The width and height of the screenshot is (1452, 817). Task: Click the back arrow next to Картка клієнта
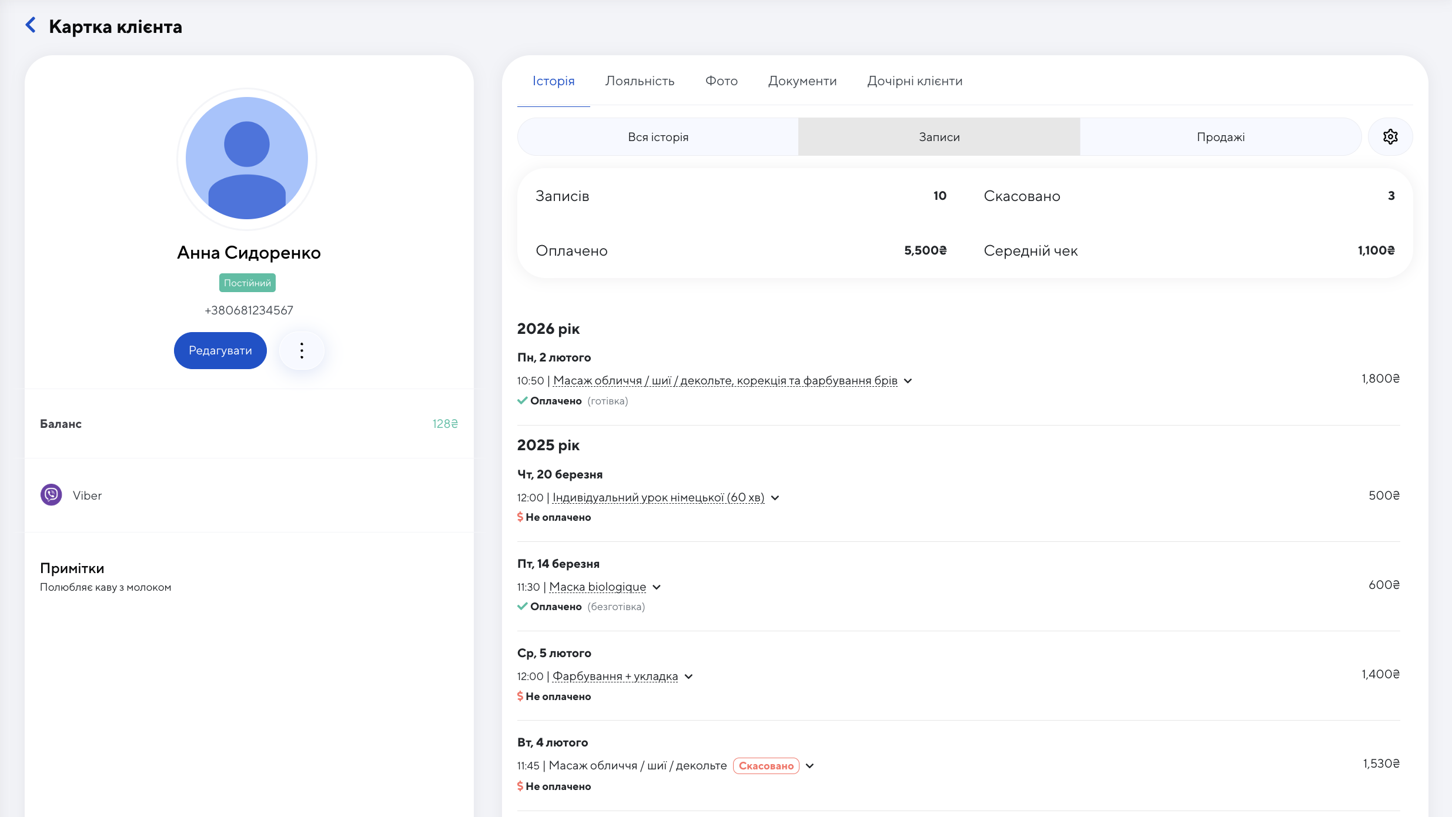click(x=31, y=25)
